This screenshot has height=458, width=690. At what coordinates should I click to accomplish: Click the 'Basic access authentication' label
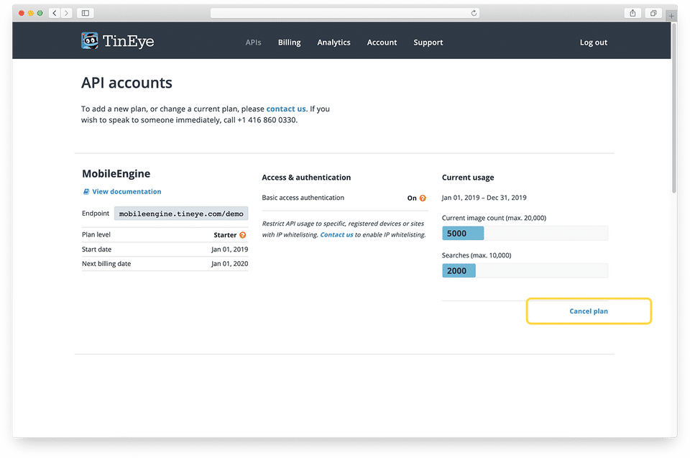[303, 198]
